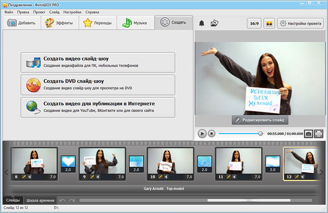This screenshot has width=328, height=213.
Task: Click the pencil edit icon on slide 9
Action: click(92, 177)
